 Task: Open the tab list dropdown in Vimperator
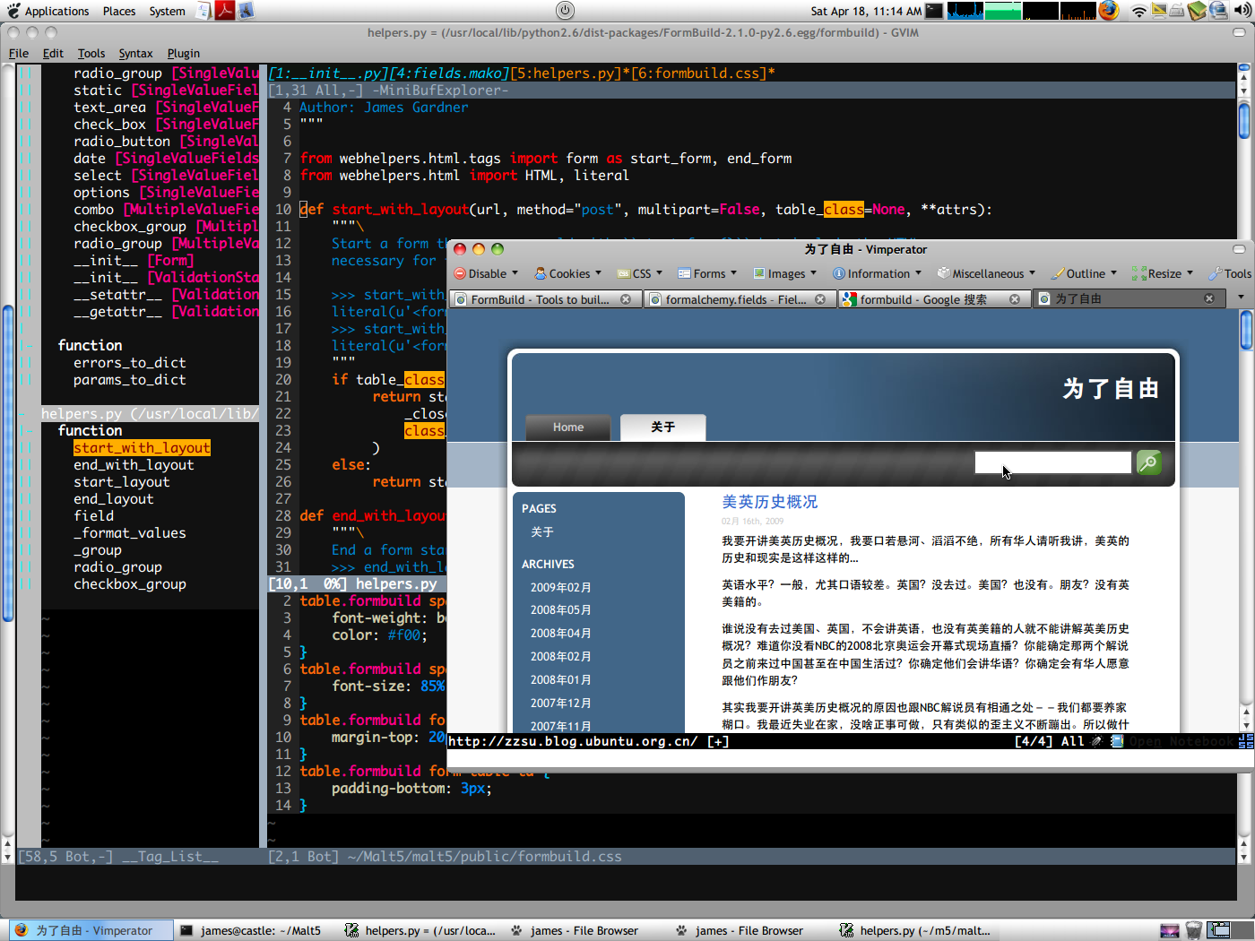click(x=1242, y=298)
